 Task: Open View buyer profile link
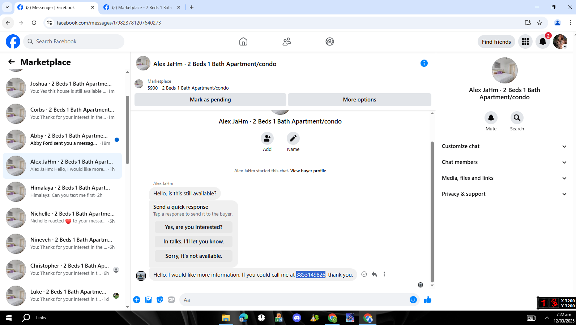tap(308, 171)
